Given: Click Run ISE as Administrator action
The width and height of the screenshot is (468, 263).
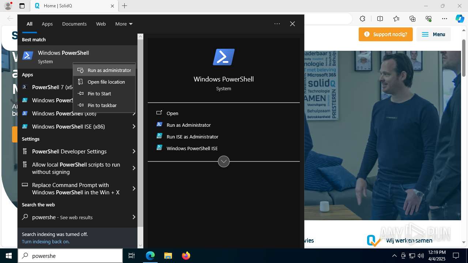Looking at the screenshot, I should (224, 137).
